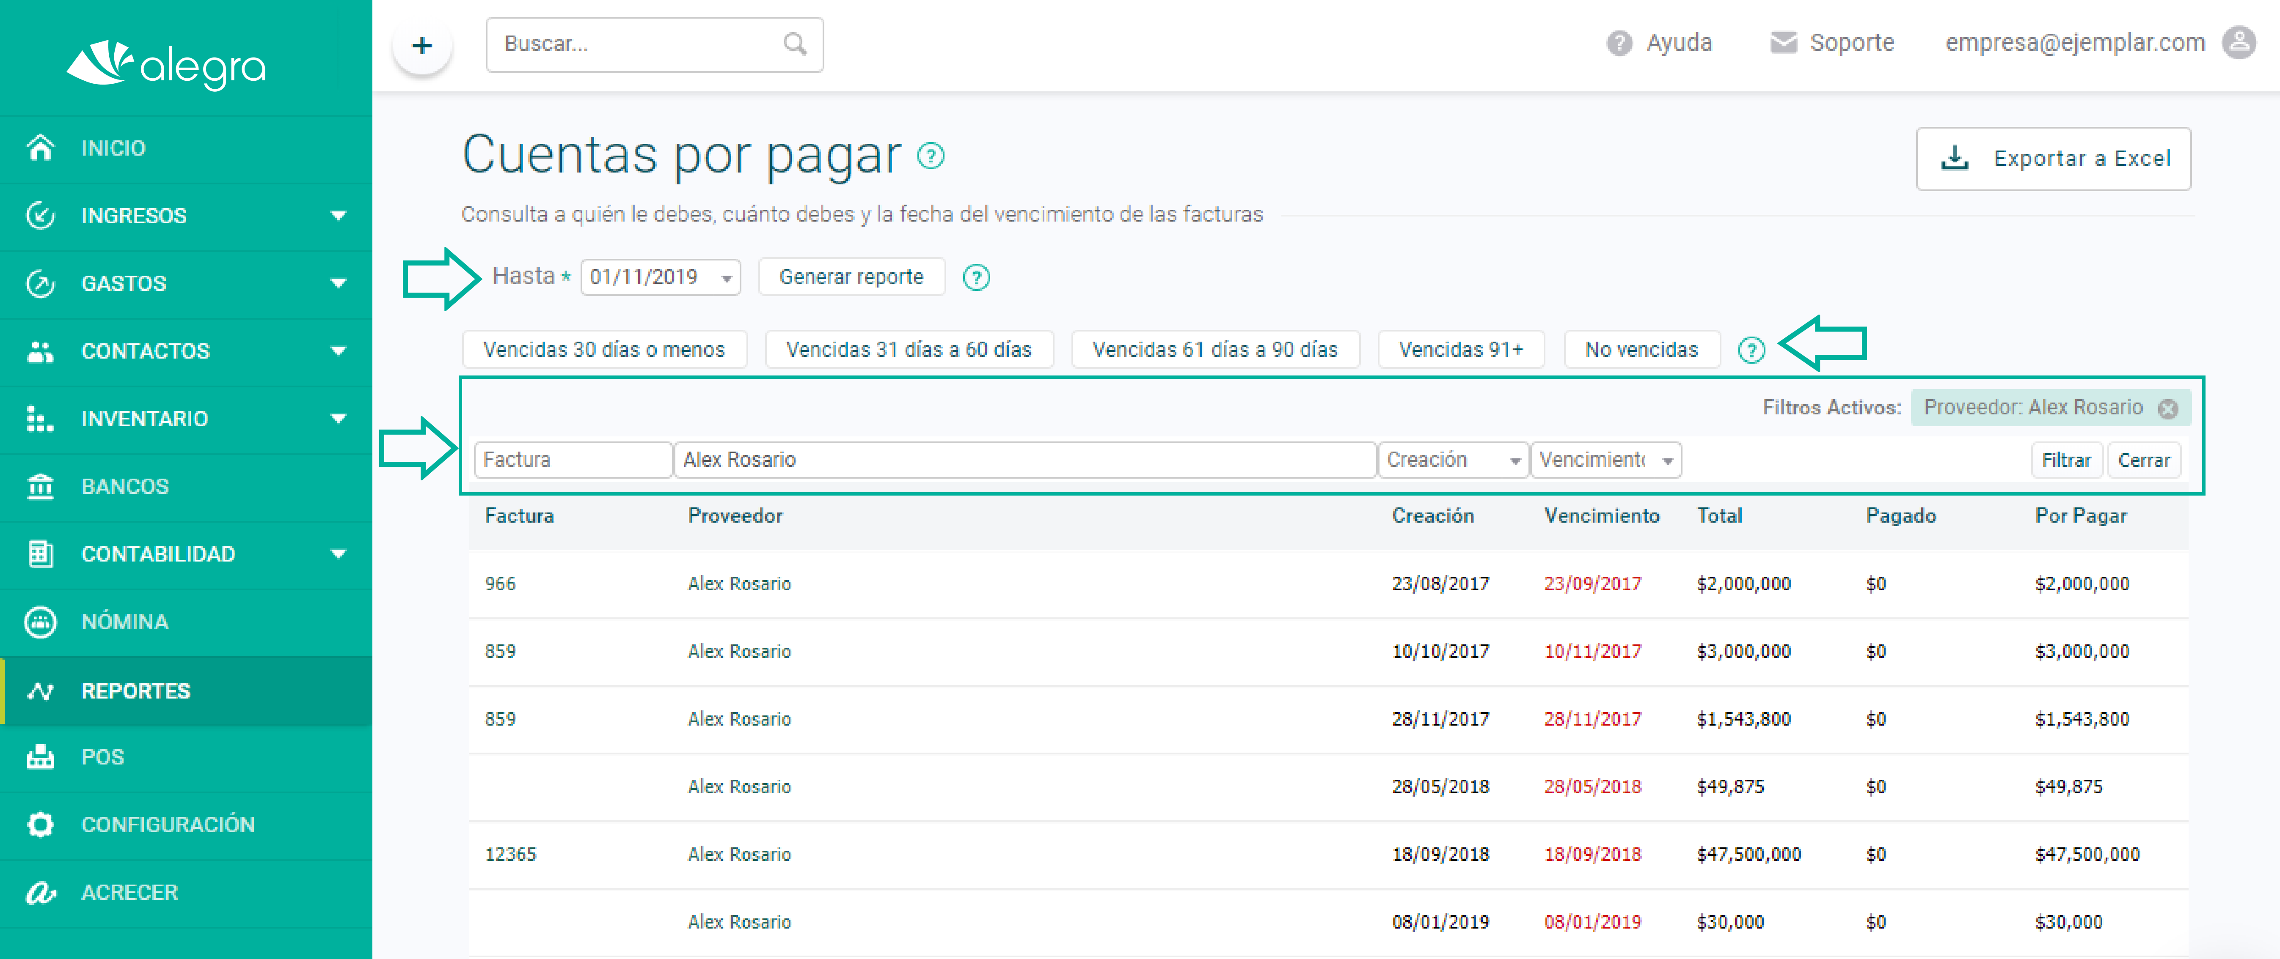Click the user avatar icon
Image resolution: width=2280 pixels, height=959 pixels.
coord(2239,42)
